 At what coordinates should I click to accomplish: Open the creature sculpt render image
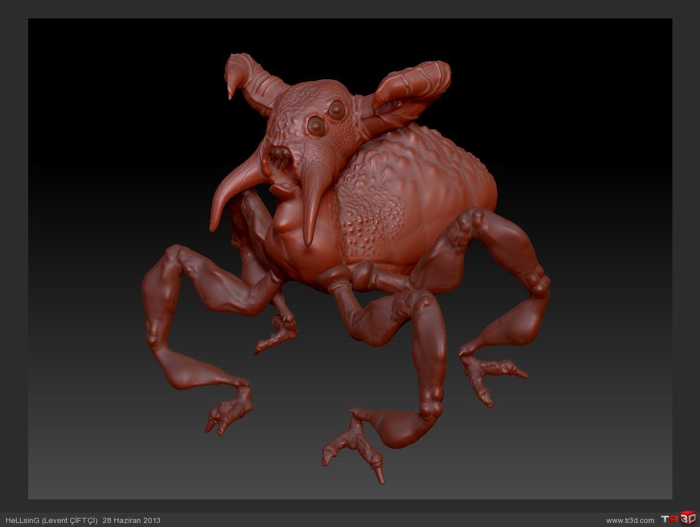coord(350,259)
